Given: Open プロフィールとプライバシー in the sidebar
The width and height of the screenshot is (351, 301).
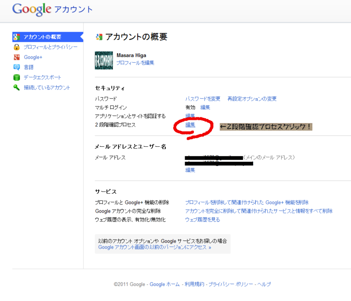Looking at the screenshot, I should pyautogui.click(x=50, y=47).
